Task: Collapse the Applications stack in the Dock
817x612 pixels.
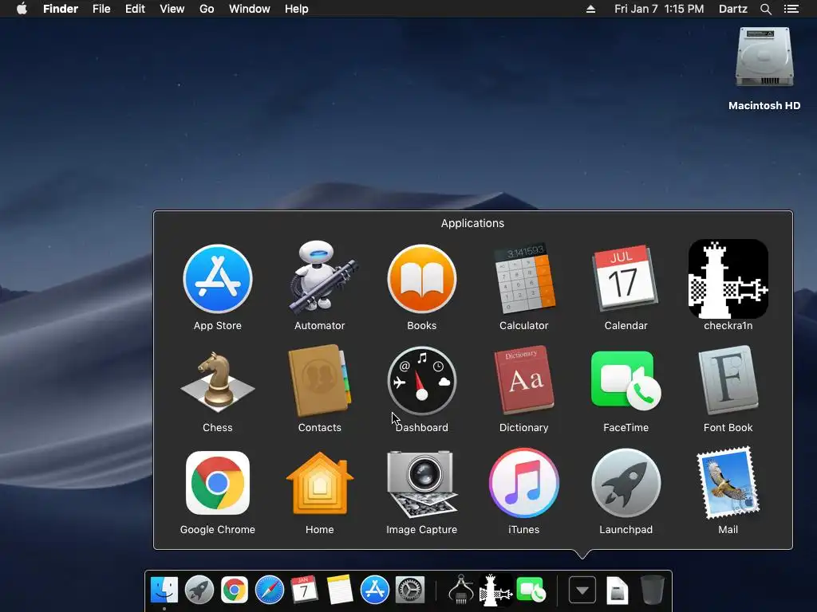Action: [582, 590]
